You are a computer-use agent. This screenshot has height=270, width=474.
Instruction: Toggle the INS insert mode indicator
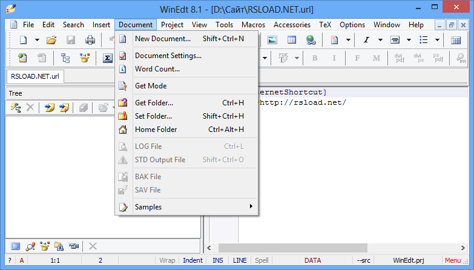pos(218,260)
